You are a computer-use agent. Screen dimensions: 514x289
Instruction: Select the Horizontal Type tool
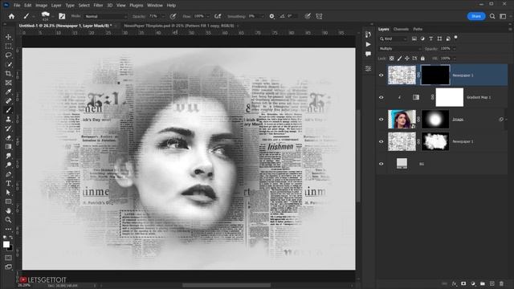tap(9, 183)
